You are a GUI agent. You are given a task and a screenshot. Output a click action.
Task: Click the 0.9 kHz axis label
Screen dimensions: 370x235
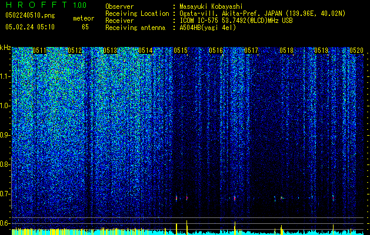(x=5, y=135)
